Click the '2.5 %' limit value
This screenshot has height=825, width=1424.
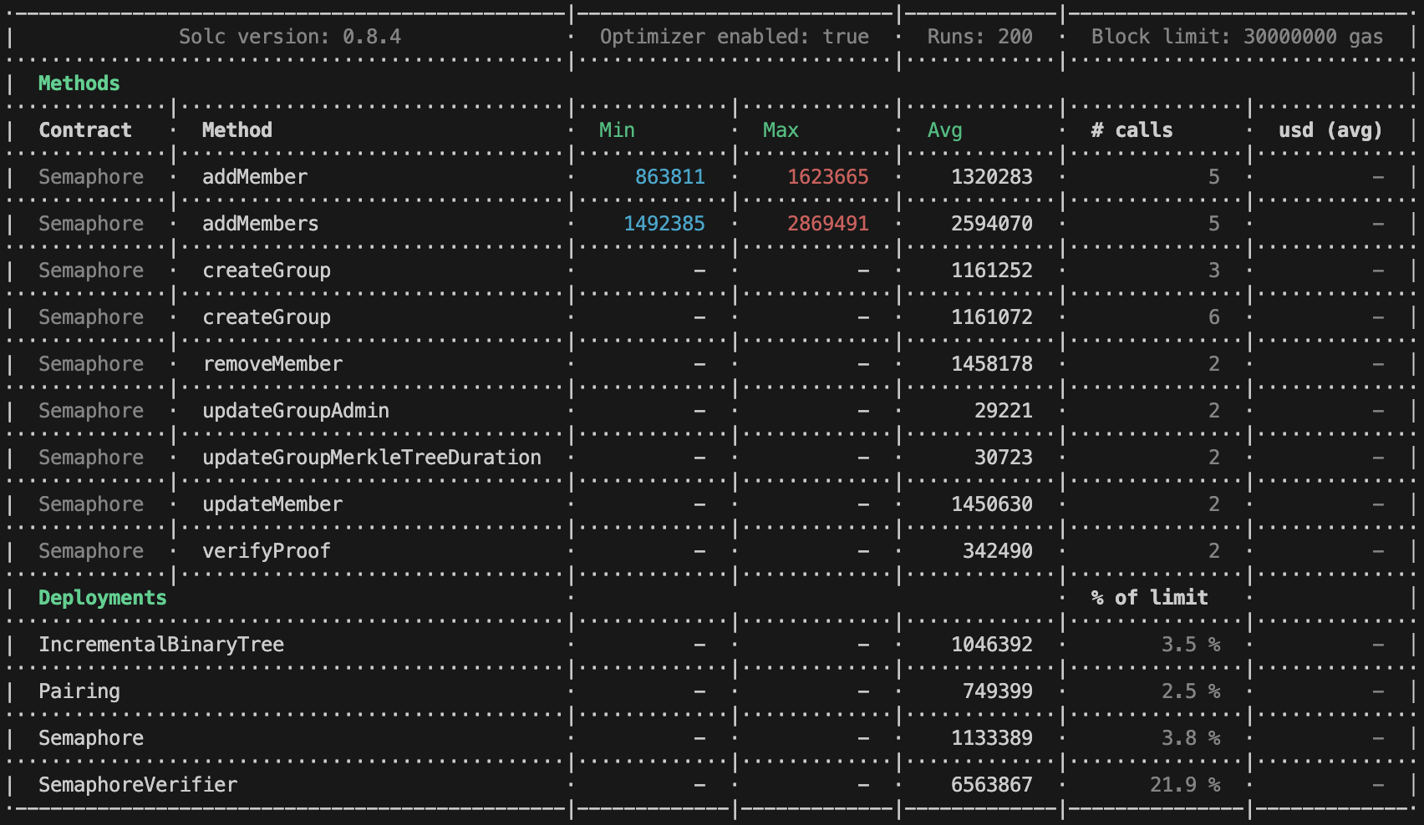(x=1191, y=691)
